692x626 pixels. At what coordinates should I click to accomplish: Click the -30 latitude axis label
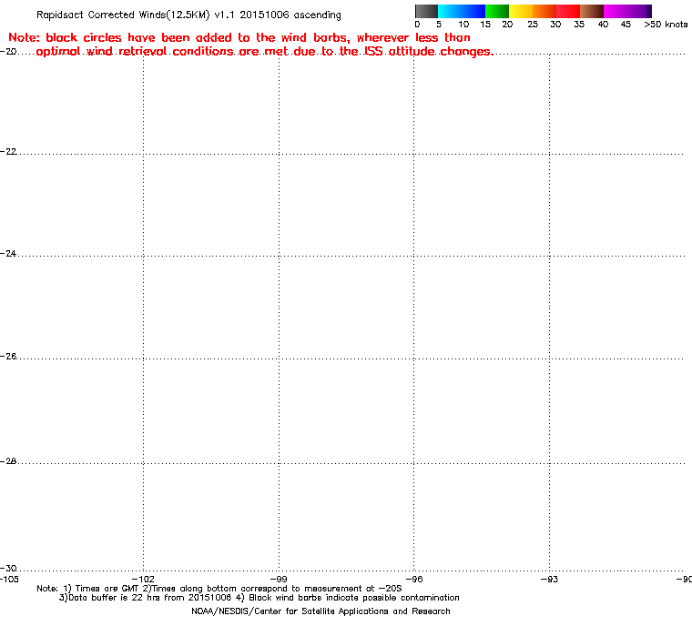pos(8,568)
